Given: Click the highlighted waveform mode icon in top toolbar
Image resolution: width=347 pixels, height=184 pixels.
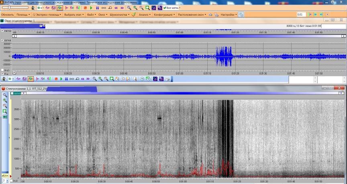Looking at the screenshot, I should [60, 8].
